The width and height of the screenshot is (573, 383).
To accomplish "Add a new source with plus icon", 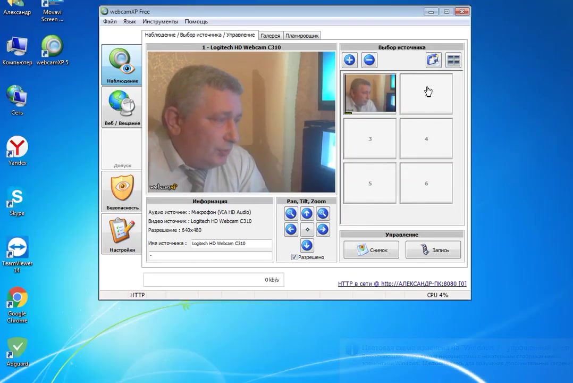I will pos(349,60).
